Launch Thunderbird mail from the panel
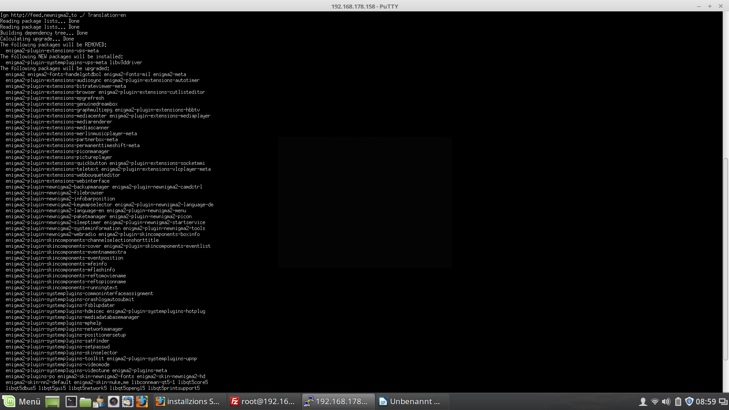 (128, 401)
